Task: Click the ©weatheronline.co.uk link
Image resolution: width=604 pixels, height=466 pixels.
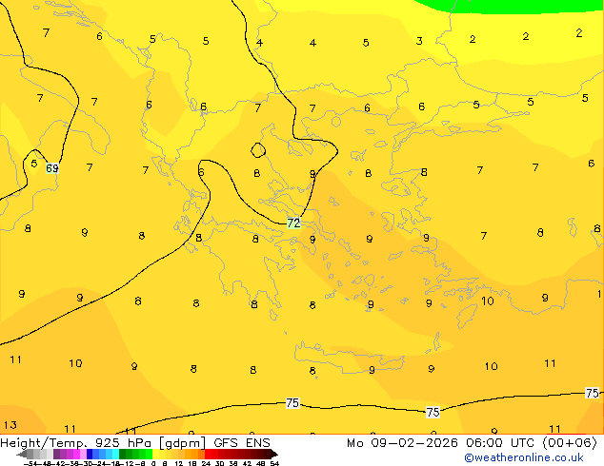Action: coord(524,457)
